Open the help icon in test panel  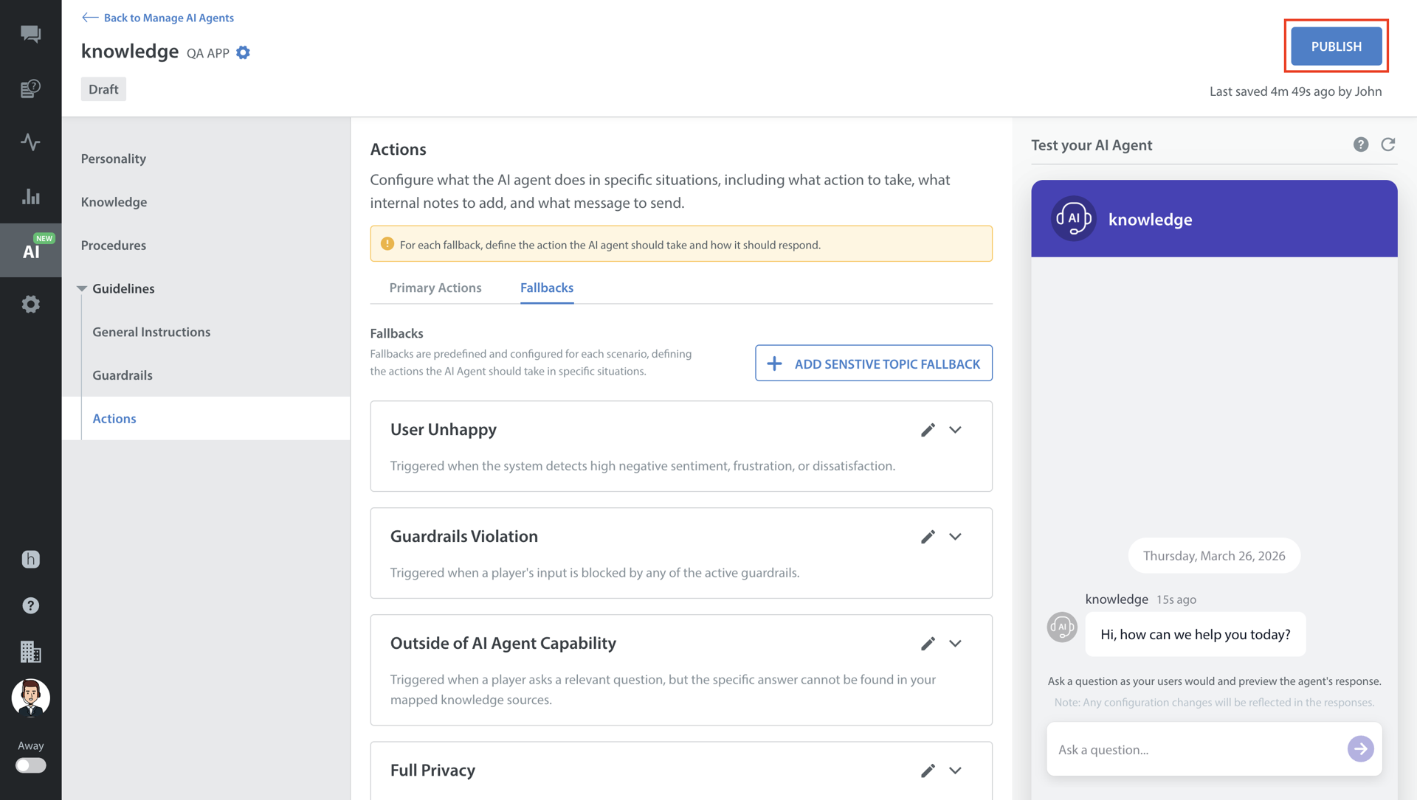click(1360, 145)
